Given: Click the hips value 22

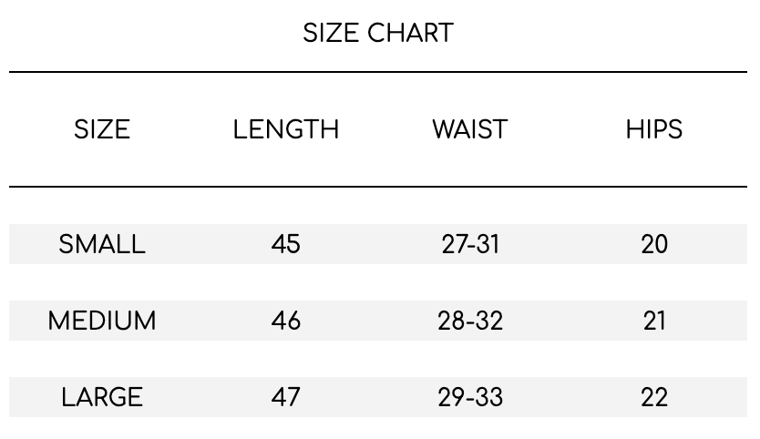Looking at the screenshot, I should [654, 397].
